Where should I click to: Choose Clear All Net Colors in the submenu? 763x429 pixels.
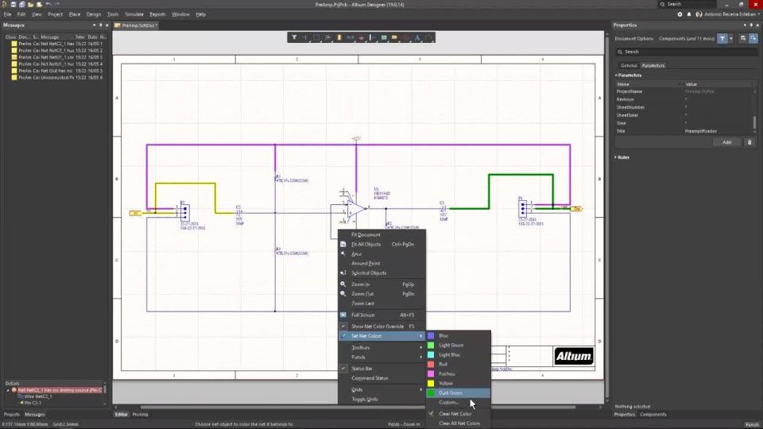pos(459,423)
